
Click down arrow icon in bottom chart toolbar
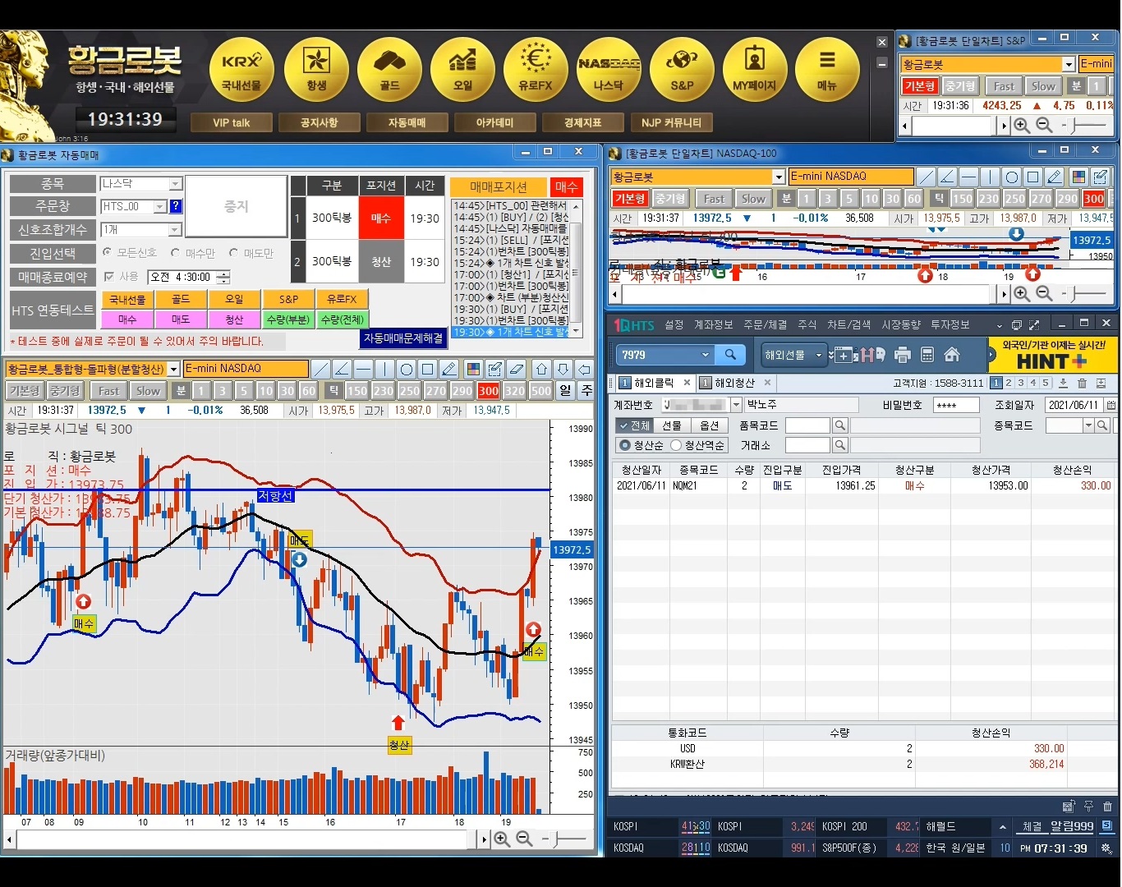pyautogui.click(x=563, y=369)
